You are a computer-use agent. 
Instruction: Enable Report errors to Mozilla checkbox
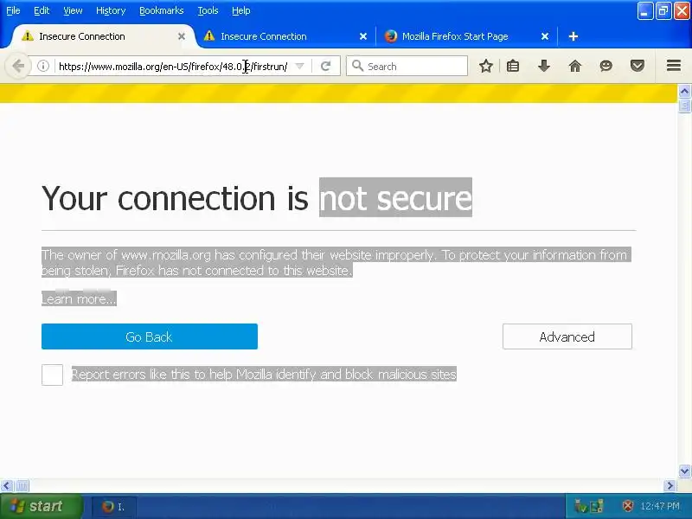coord(52,375)
